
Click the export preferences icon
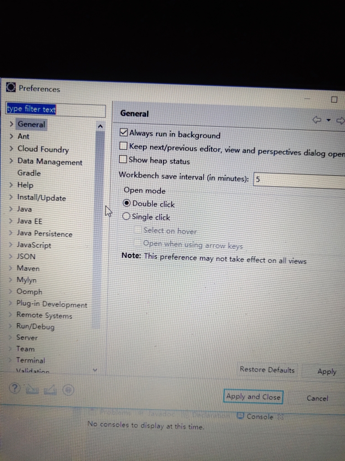tap(50, 390)
